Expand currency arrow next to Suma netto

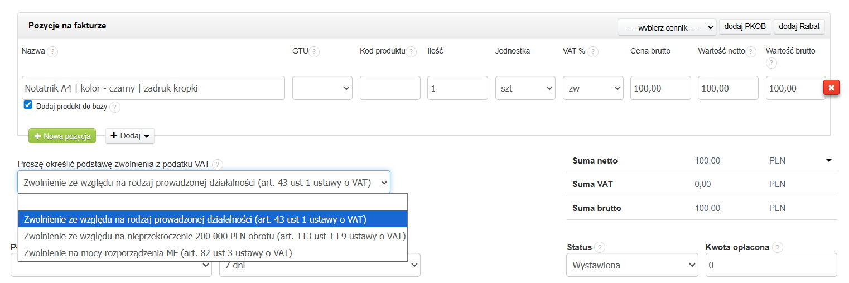[828, 161]
